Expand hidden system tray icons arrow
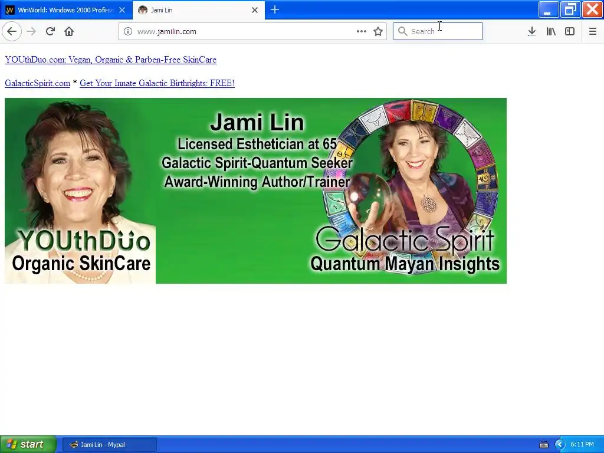This screenshot has width=604, height=453. pyautogui.click(x=559, y=445)
